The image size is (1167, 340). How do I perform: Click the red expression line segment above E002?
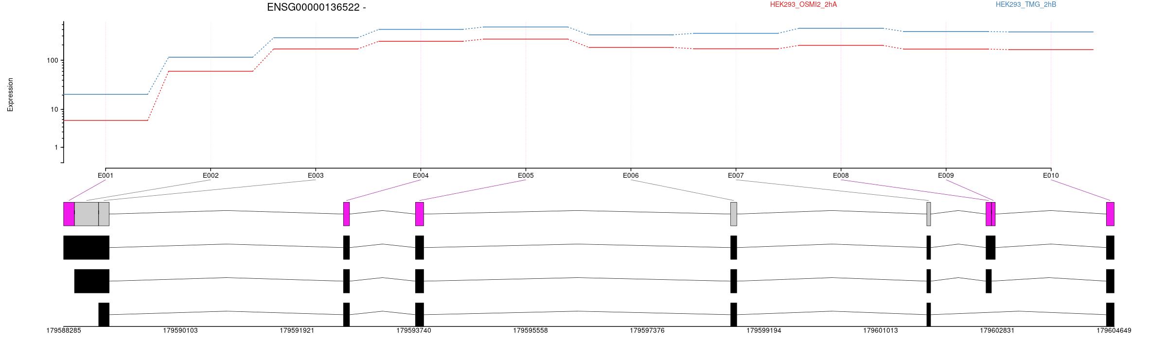coord(211,71)
